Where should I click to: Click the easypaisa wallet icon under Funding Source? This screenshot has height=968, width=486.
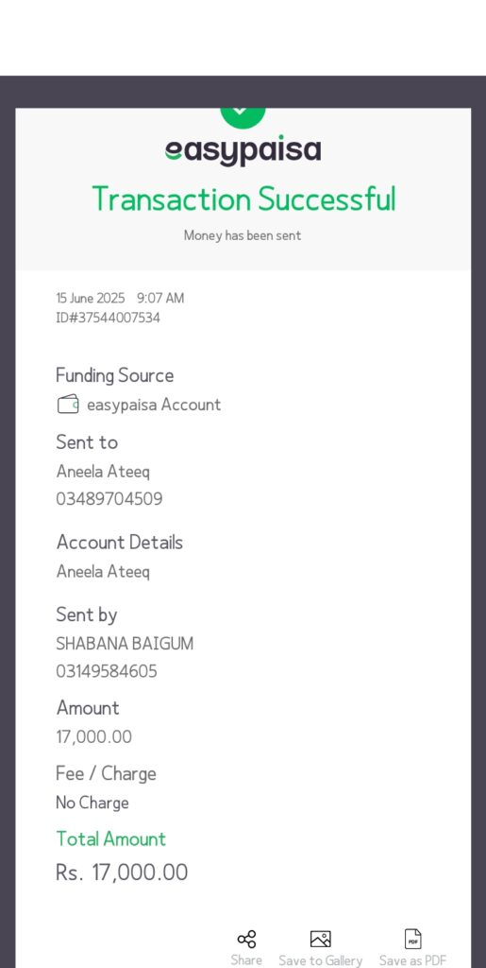[x=68, y=405]
